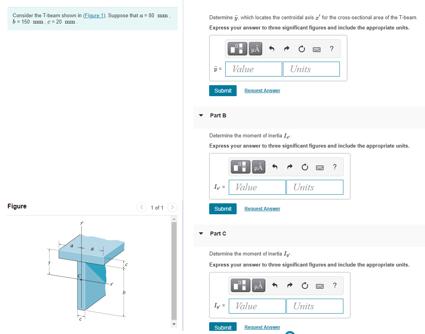Open µÅ symbols button in Part C
The height and width of the screenshot is (334, 425).
pos(259,285)
